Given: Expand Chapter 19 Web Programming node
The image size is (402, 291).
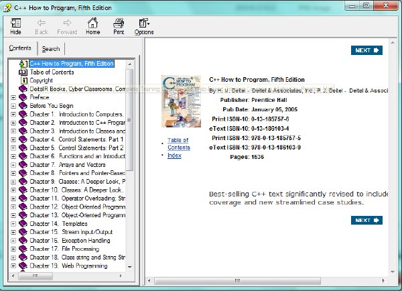Looking at the screenshot, I should [x=13, y=266].
